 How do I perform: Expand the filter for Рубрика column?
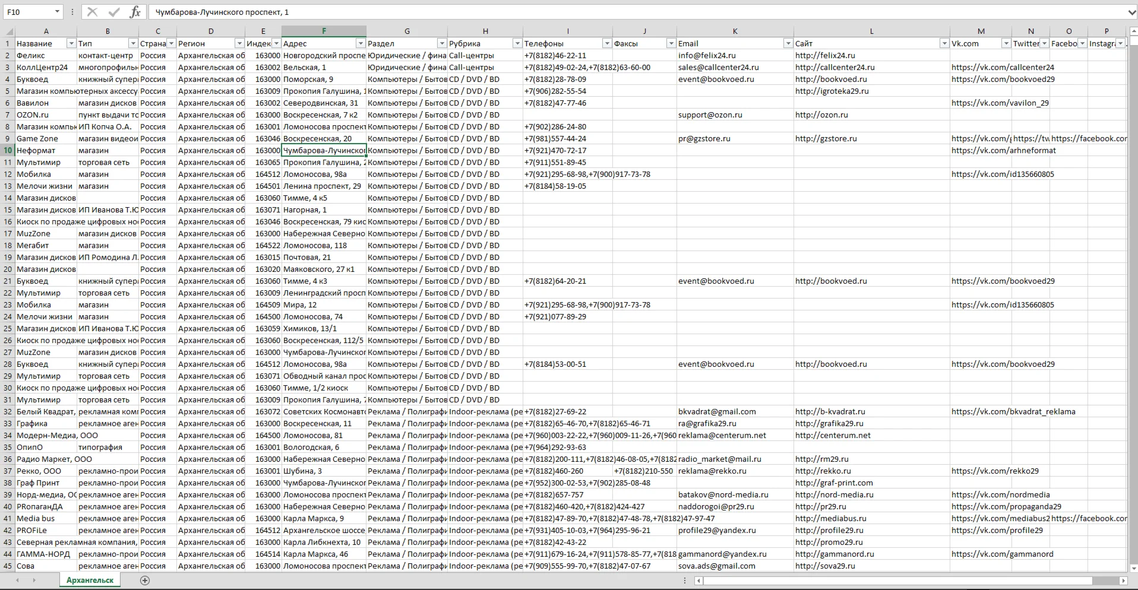click(517, 43)
